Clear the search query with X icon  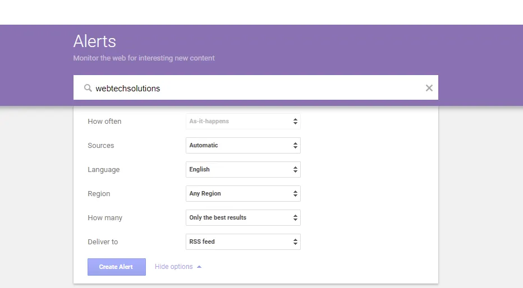click(x=429, y=88)
